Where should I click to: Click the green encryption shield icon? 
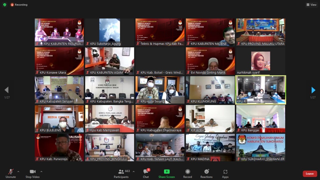[x=4, y=5]
